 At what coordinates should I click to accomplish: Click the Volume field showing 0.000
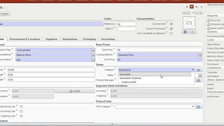[51, 70]
